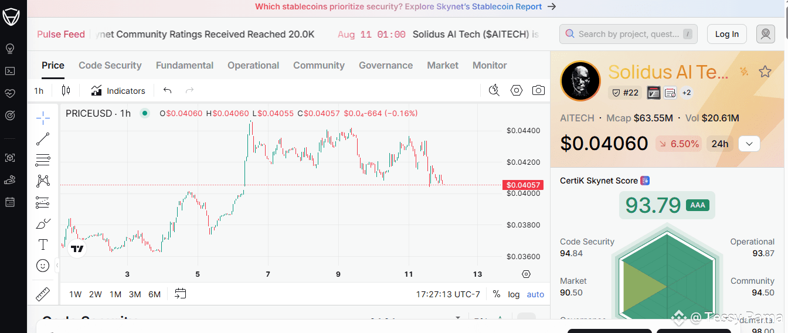Switch to the Community tab
The width and height of the screenshot is (788, 333).
[319, 65]
